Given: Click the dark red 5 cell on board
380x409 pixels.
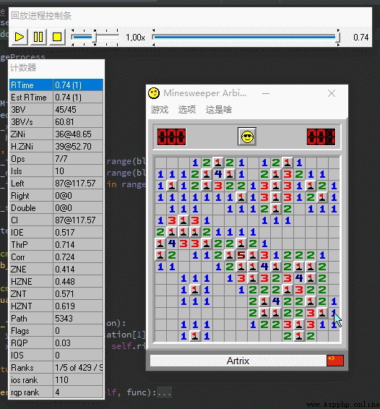Looking at the screenshot, I should point(241,255).
